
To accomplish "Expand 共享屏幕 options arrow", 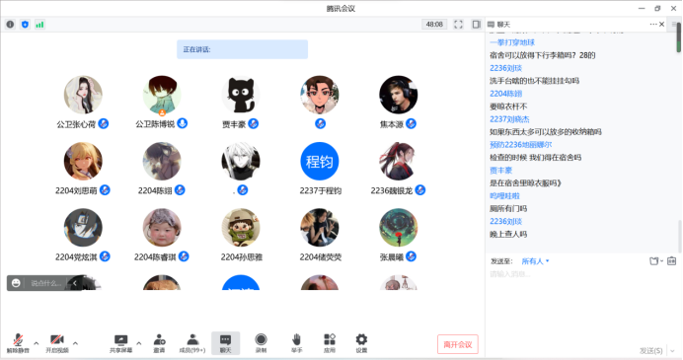I will (x=138, y=343).
